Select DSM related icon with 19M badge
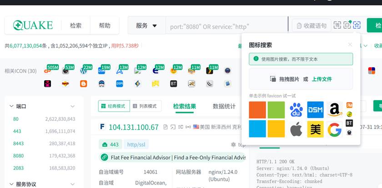 (x=101, y=71)
